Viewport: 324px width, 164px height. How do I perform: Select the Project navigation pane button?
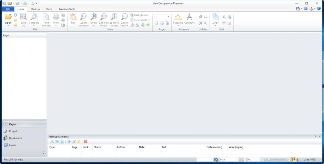tap(24, 131)
